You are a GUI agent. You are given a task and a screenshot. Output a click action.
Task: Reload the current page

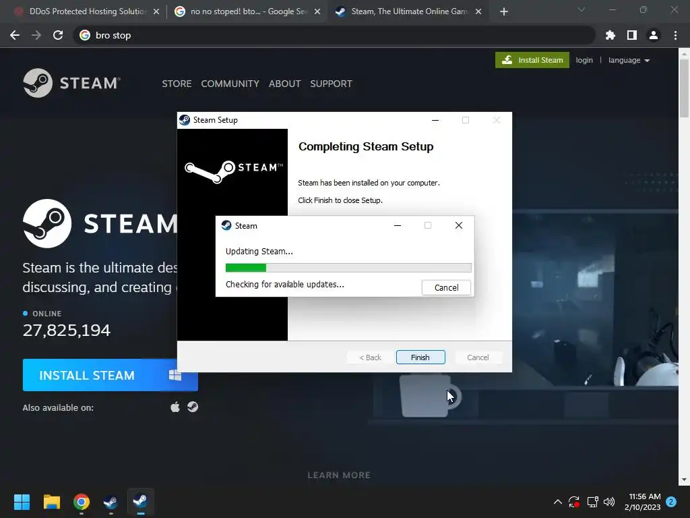(x=58, y=35)
